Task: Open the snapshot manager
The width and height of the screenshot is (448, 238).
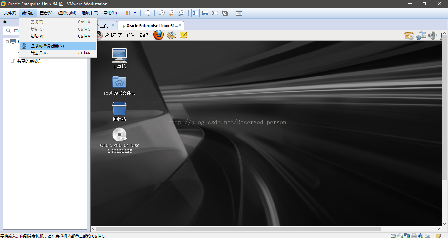Action: (181, 13)
